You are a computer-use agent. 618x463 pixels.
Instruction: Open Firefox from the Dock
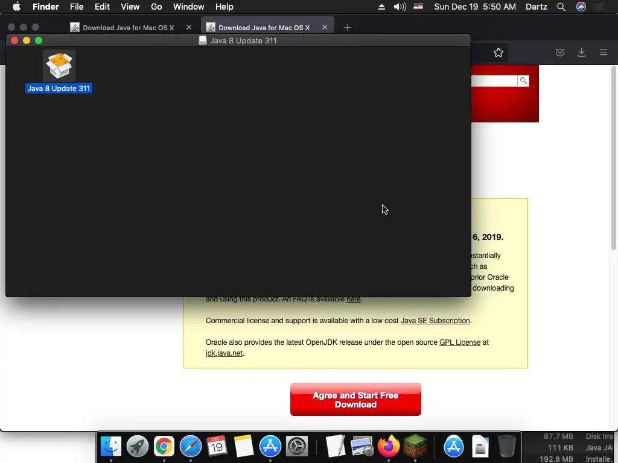coord(388,447)
